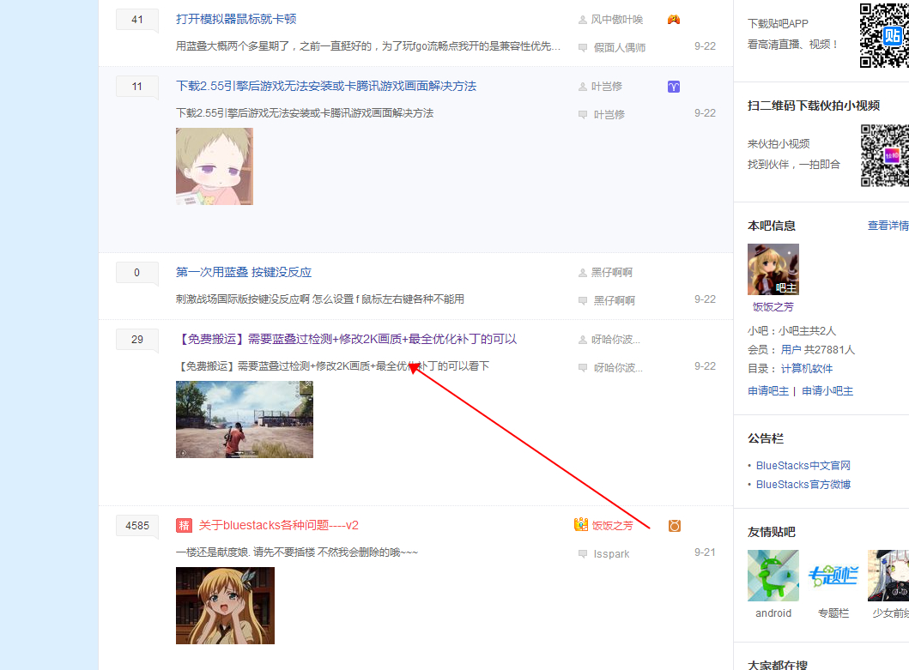Click user icon beside 叶岂修 author
The width and height of the screenshot is (909, 670).
point(583,87)
